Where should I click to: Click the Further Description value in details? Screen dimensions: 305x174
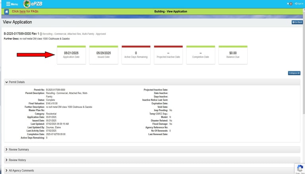coord(69,107)
